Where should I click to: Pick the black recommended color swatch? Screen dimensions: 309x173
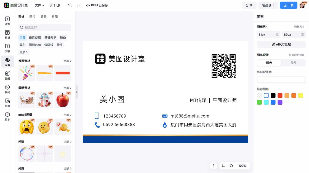[x=273, y=96]
